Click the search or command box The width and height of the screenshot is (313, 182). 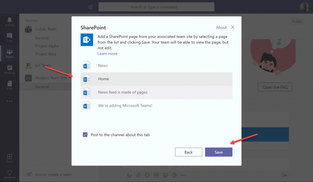pyautogui.click(x=156, y=7)
